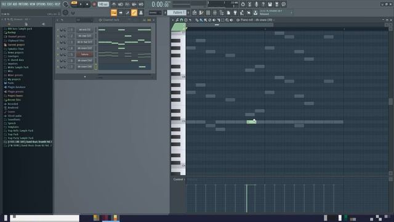Adjust the master volume knob in top bar

(65, 4)
